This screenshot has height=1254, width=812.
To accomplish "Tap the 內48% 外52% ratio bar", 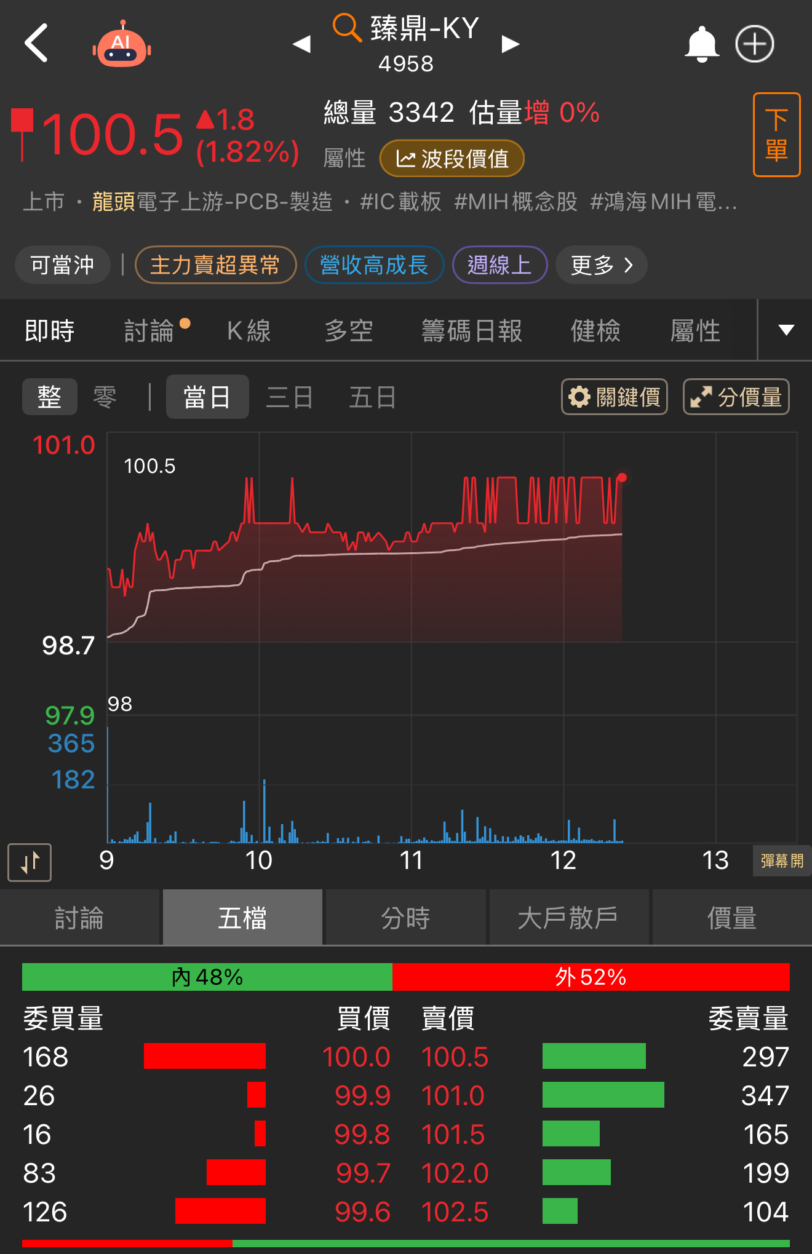I will click(x=405, y=977).
